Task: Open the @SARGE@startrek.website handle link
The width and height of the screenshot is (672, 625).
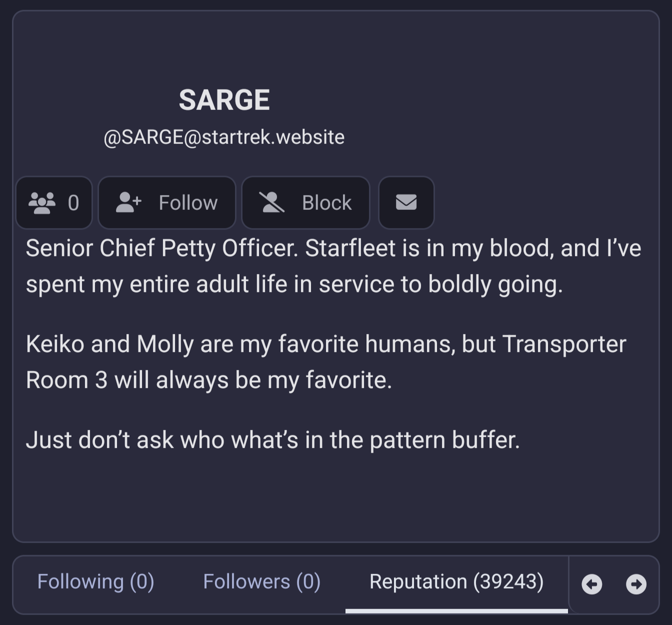Action: (224, 137)
